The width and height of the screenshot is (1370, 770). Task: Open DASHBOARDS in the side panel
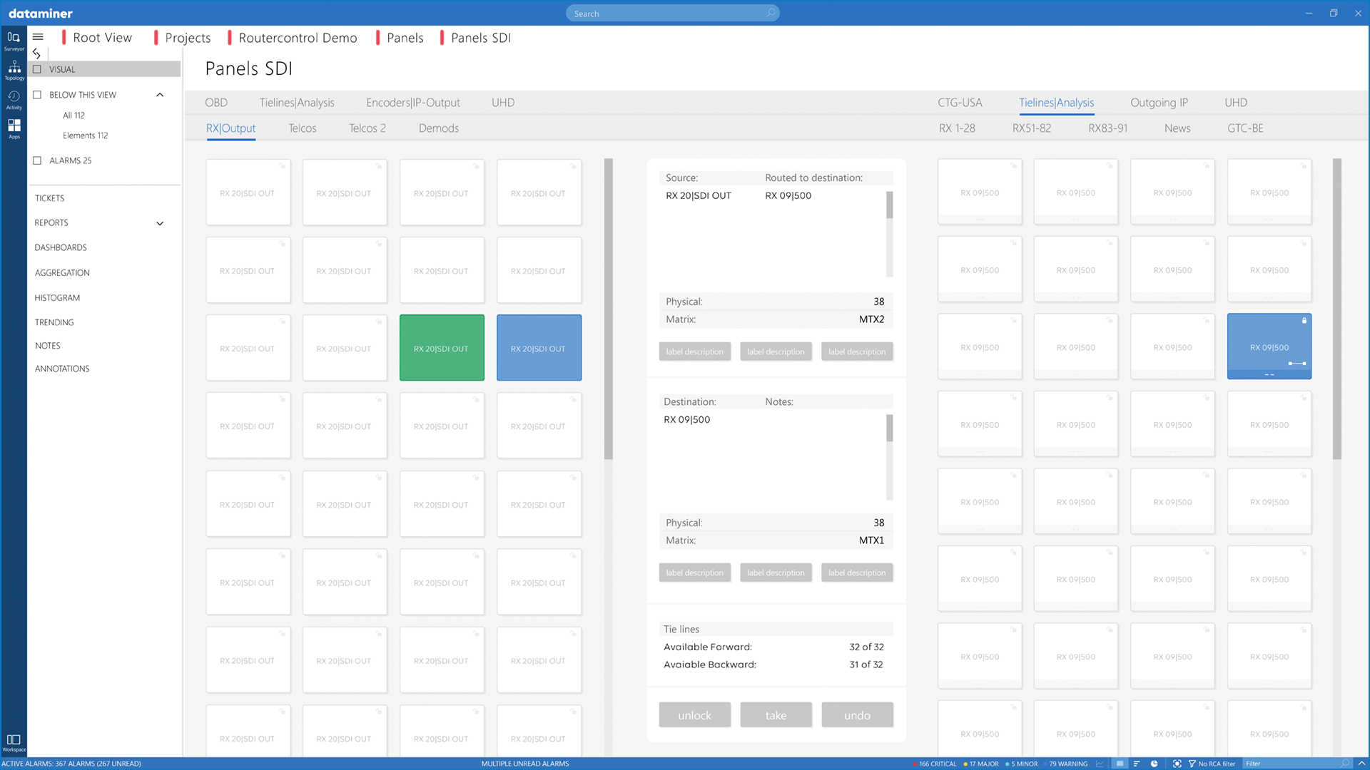pyautogui.click(x=61, y=247)
